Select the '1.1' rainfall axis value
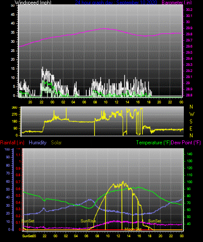 pos(18,155)
